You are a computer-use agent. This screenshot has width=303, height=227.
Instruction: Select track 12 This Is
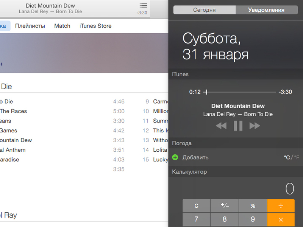point(155,131)
